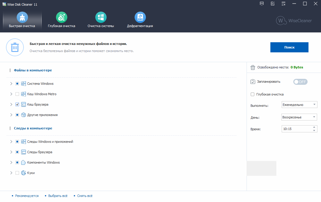Check the Куки checkbox
This screenshot has height=202, width=321.
(x=17, y=173)
